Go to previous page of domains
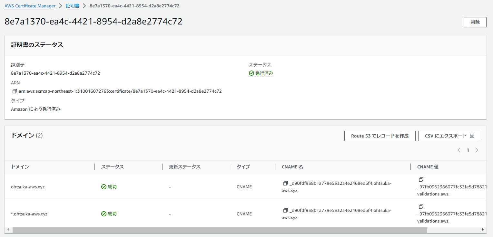Image resolution: width=493 pixels, height=237 pixels. 459,150
